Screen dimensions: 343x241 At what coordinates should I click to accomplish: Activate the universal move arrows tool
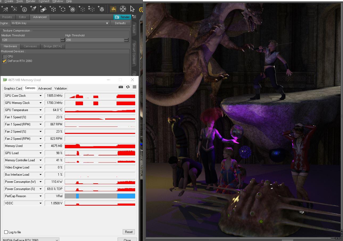coord(123,9)
